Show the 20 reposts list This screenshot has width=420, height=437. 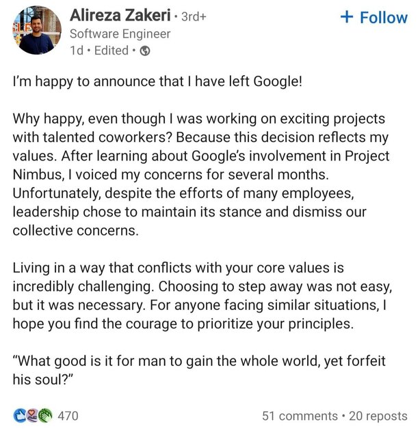pyautogui.click(x=378, y=415)
